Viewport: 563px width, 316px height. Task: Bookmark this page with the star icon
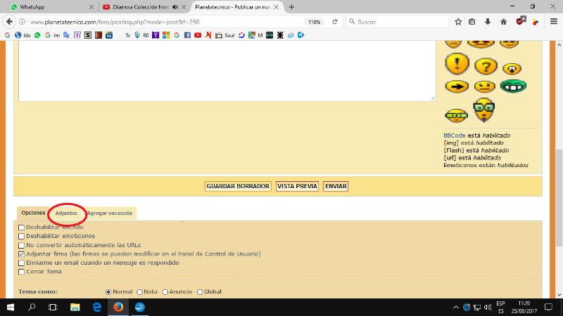click(x=458, y=22)
